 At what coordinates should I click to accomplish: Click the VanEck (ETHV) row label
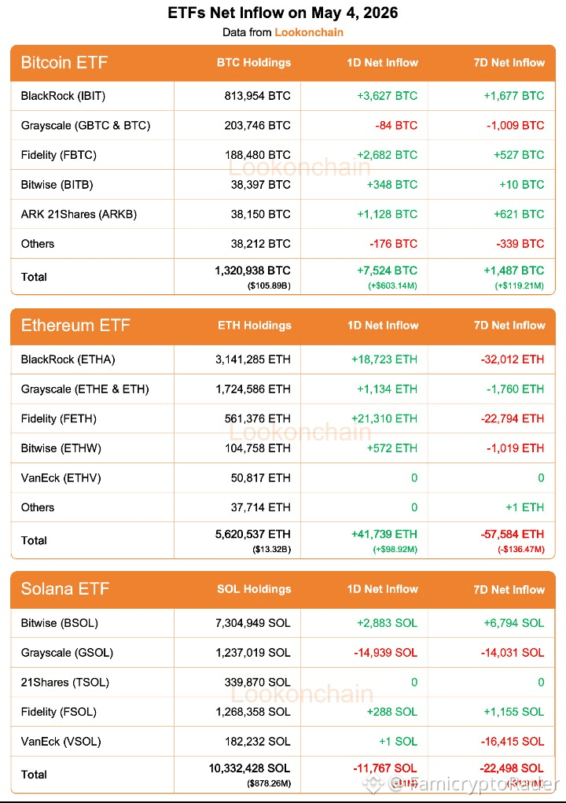pos(61,478)
